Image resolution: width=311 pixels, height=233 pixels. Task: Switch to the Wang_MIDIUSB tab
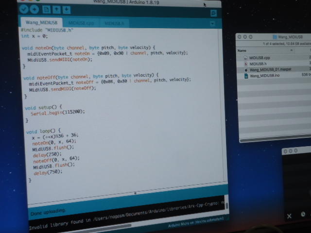[x=41, y=22]
